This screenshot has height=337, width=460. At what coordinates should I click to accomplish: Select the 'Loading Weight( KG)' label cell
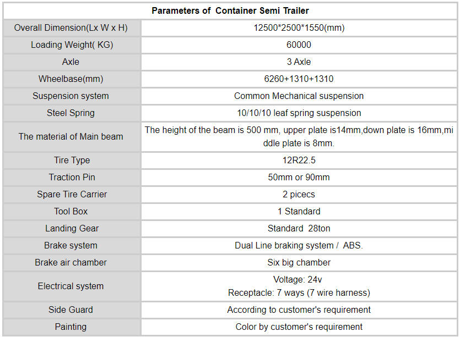click(x=71, y=45)
